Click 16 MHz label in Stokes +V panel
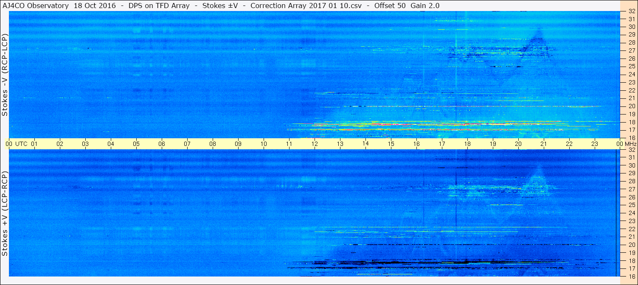Screen dimensions: 638x285 tap(631, 276)
